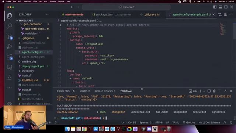Viewport: 236px width, 133px height.
Task: Click No JSON Schema status item
Action: click(209, 122)
